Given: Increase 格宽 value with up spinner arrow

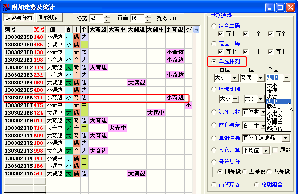Looking at the screenshot, I should (x=107, y=16).
